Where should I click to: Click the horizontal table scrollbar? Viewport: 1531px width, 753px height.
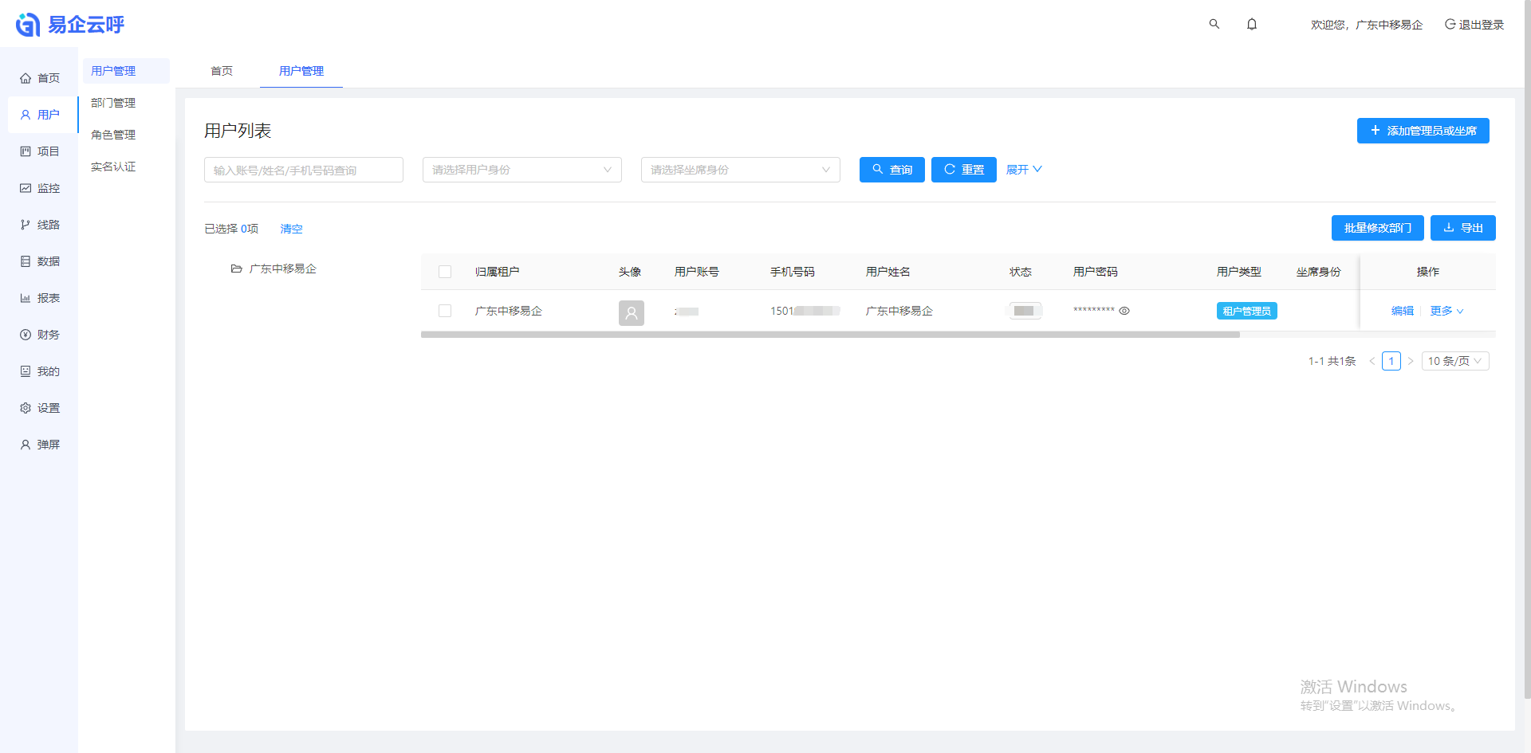coord(830,335)
